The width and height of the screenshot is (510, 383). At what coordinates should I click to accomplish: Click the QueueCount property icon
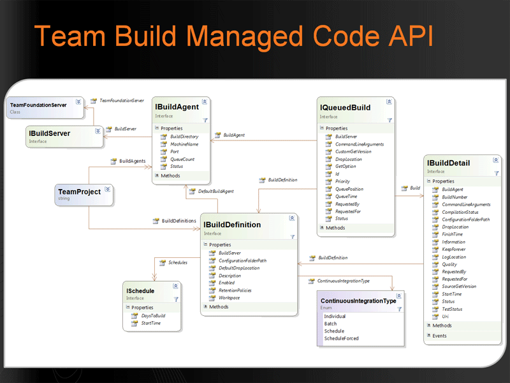164,159
